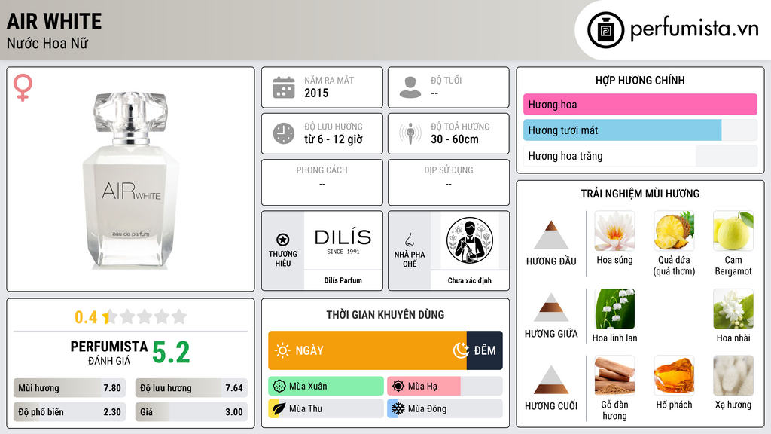Select the Hoa súng note image
The width and height of the screenshot is (771, 434).
(x=614, y=231)
